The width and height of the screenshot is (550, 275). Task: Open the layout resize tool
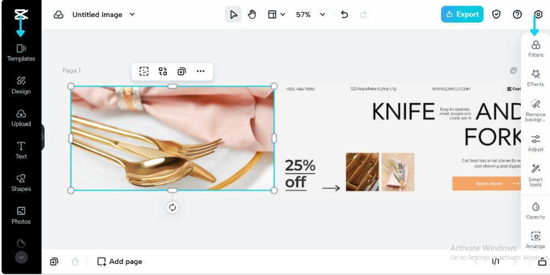pyautogui.click(x=272, y=14)
